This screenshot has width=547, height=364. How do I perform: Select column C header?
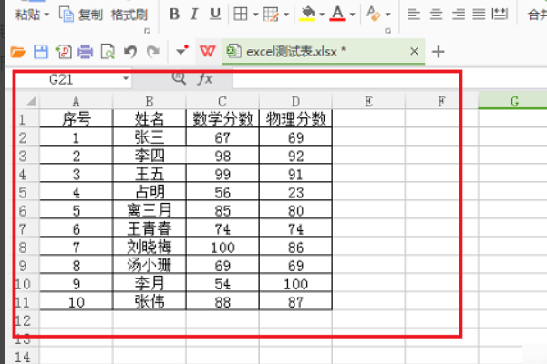click(x=222, y=101)
